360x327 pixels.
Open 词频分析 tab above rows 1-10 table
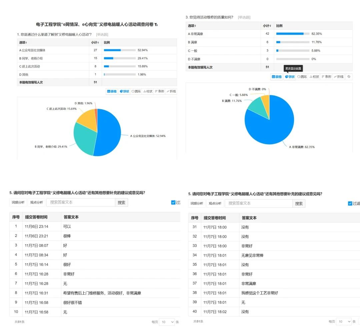click(18, 202)
